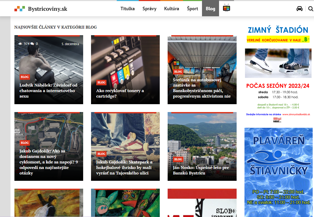Click the eye views icon on first article
Screen dimensions: 314x217
(20, 44)
